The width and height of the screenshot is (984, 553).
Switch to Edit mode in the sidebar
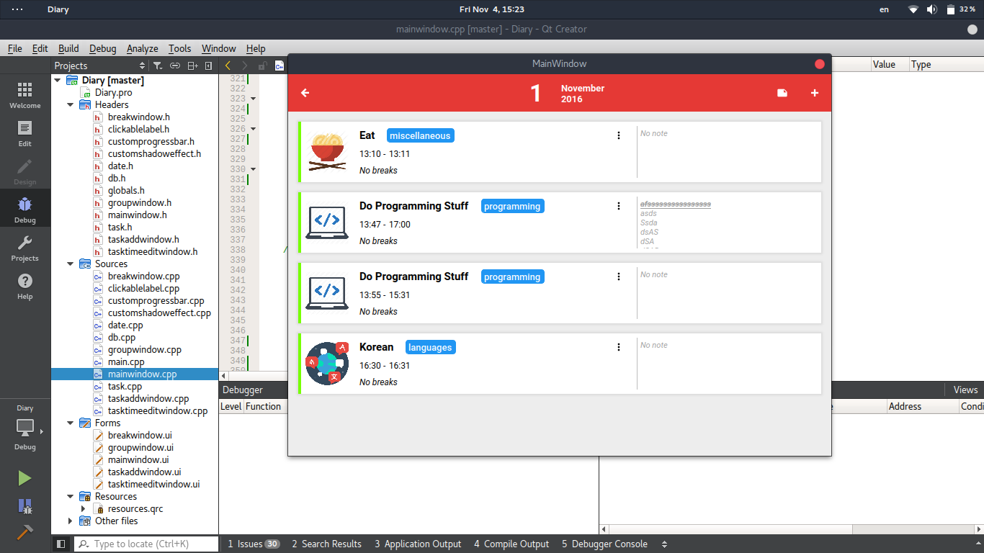tap(24, 133)
